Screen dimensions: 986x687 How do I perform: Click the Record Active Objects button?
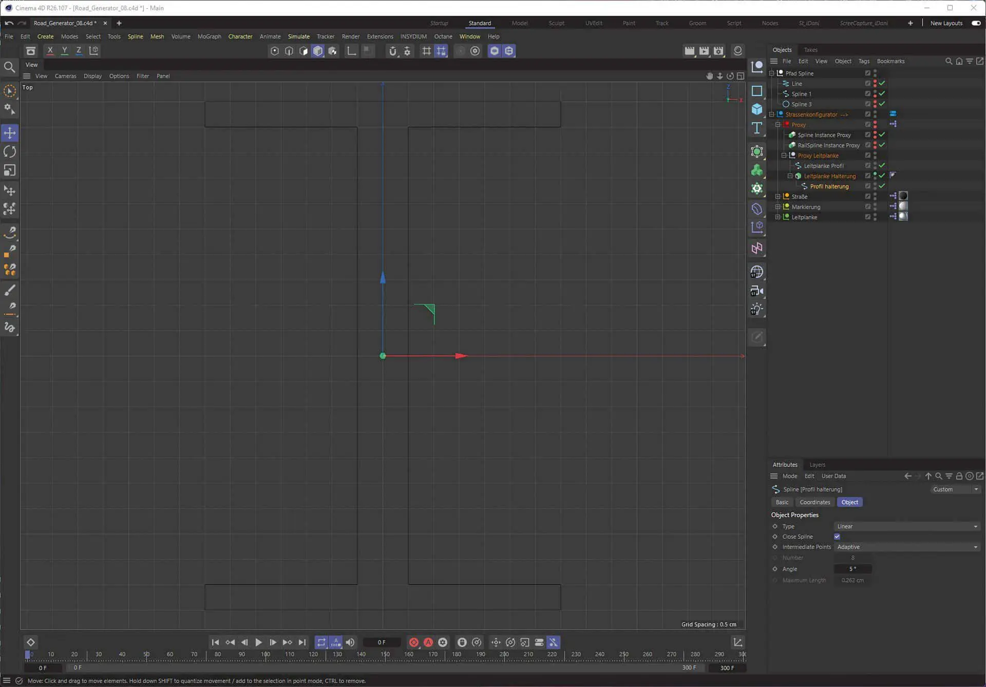(414, 642)
